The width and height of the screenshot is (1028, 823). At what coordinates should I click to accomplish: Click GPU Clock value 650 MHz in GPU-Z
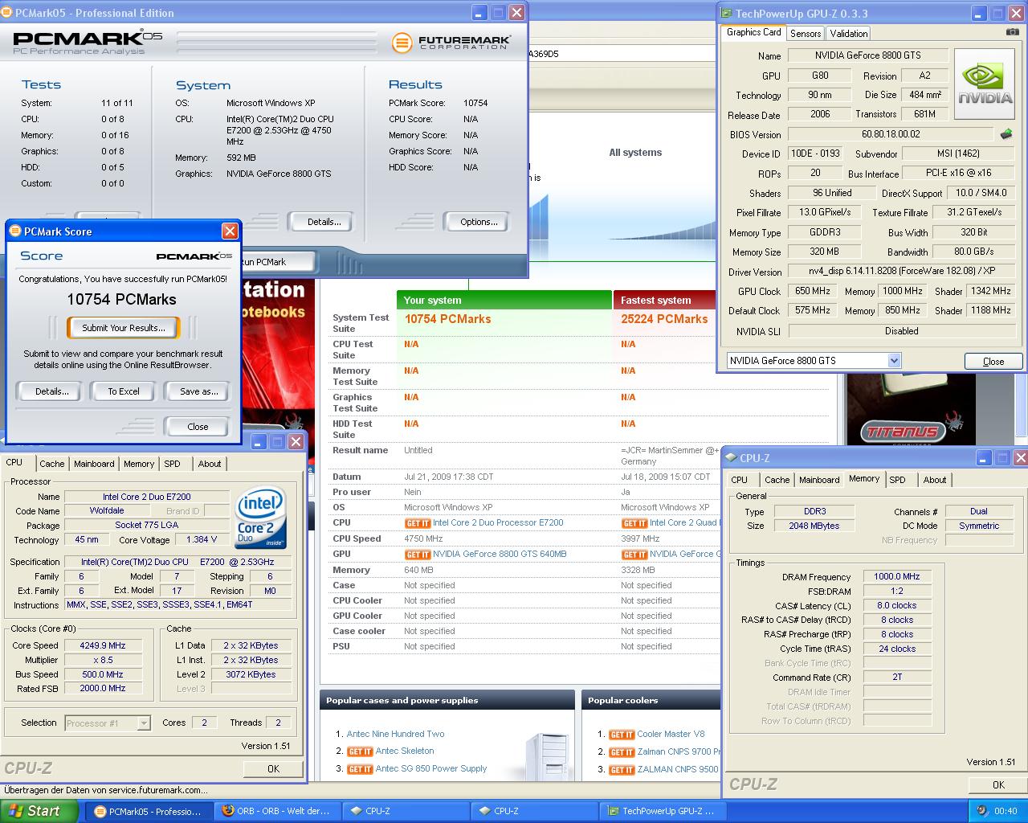pos(813,291)
